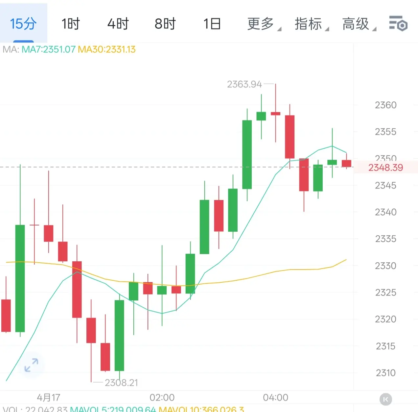Image resolution: width=418 pixels, height=412 pixels.
Task: Click the 04:00 time axis label
Action: pyautogui.click(x=275, y=398)
